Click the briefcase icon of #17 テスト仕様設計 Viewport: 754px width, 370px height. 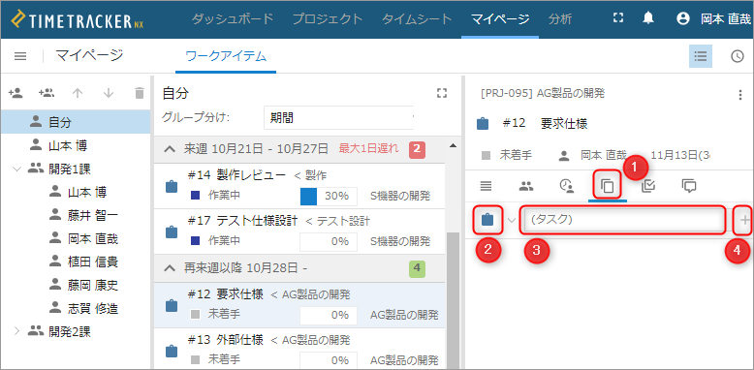coord(171,231)
